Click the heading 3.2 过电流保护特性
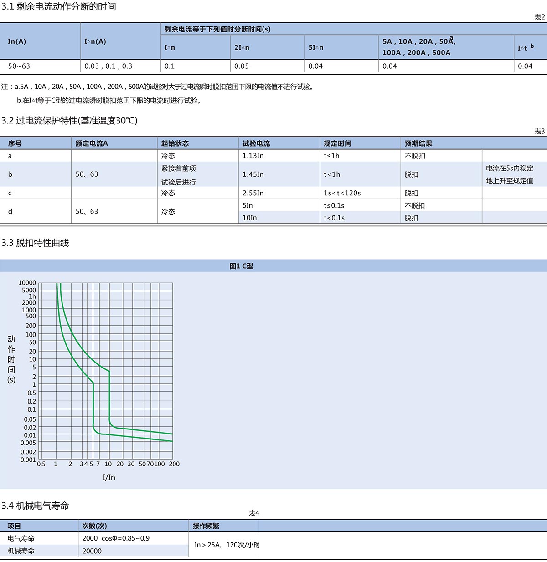Image resolution: width=547 pixels, height=562 pixels. pos(69,121)
